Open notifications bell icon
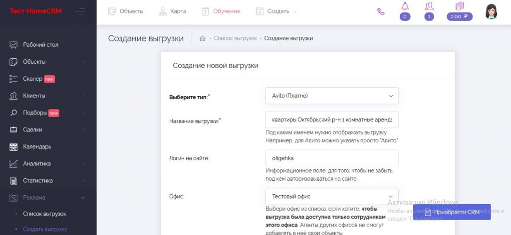Screen dimensions: 511x235 tap(405, 7)
